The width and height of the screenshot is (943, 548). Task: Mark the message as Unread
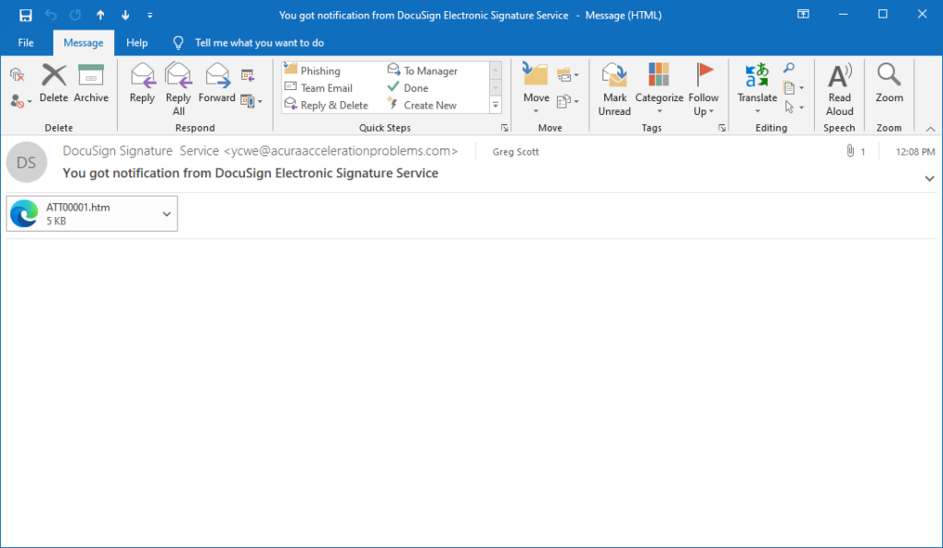click(614, 89)
